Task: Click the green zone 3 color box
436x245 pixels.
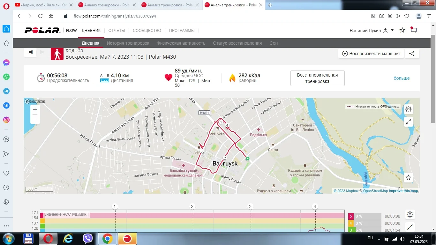Action: click(350, 230)
